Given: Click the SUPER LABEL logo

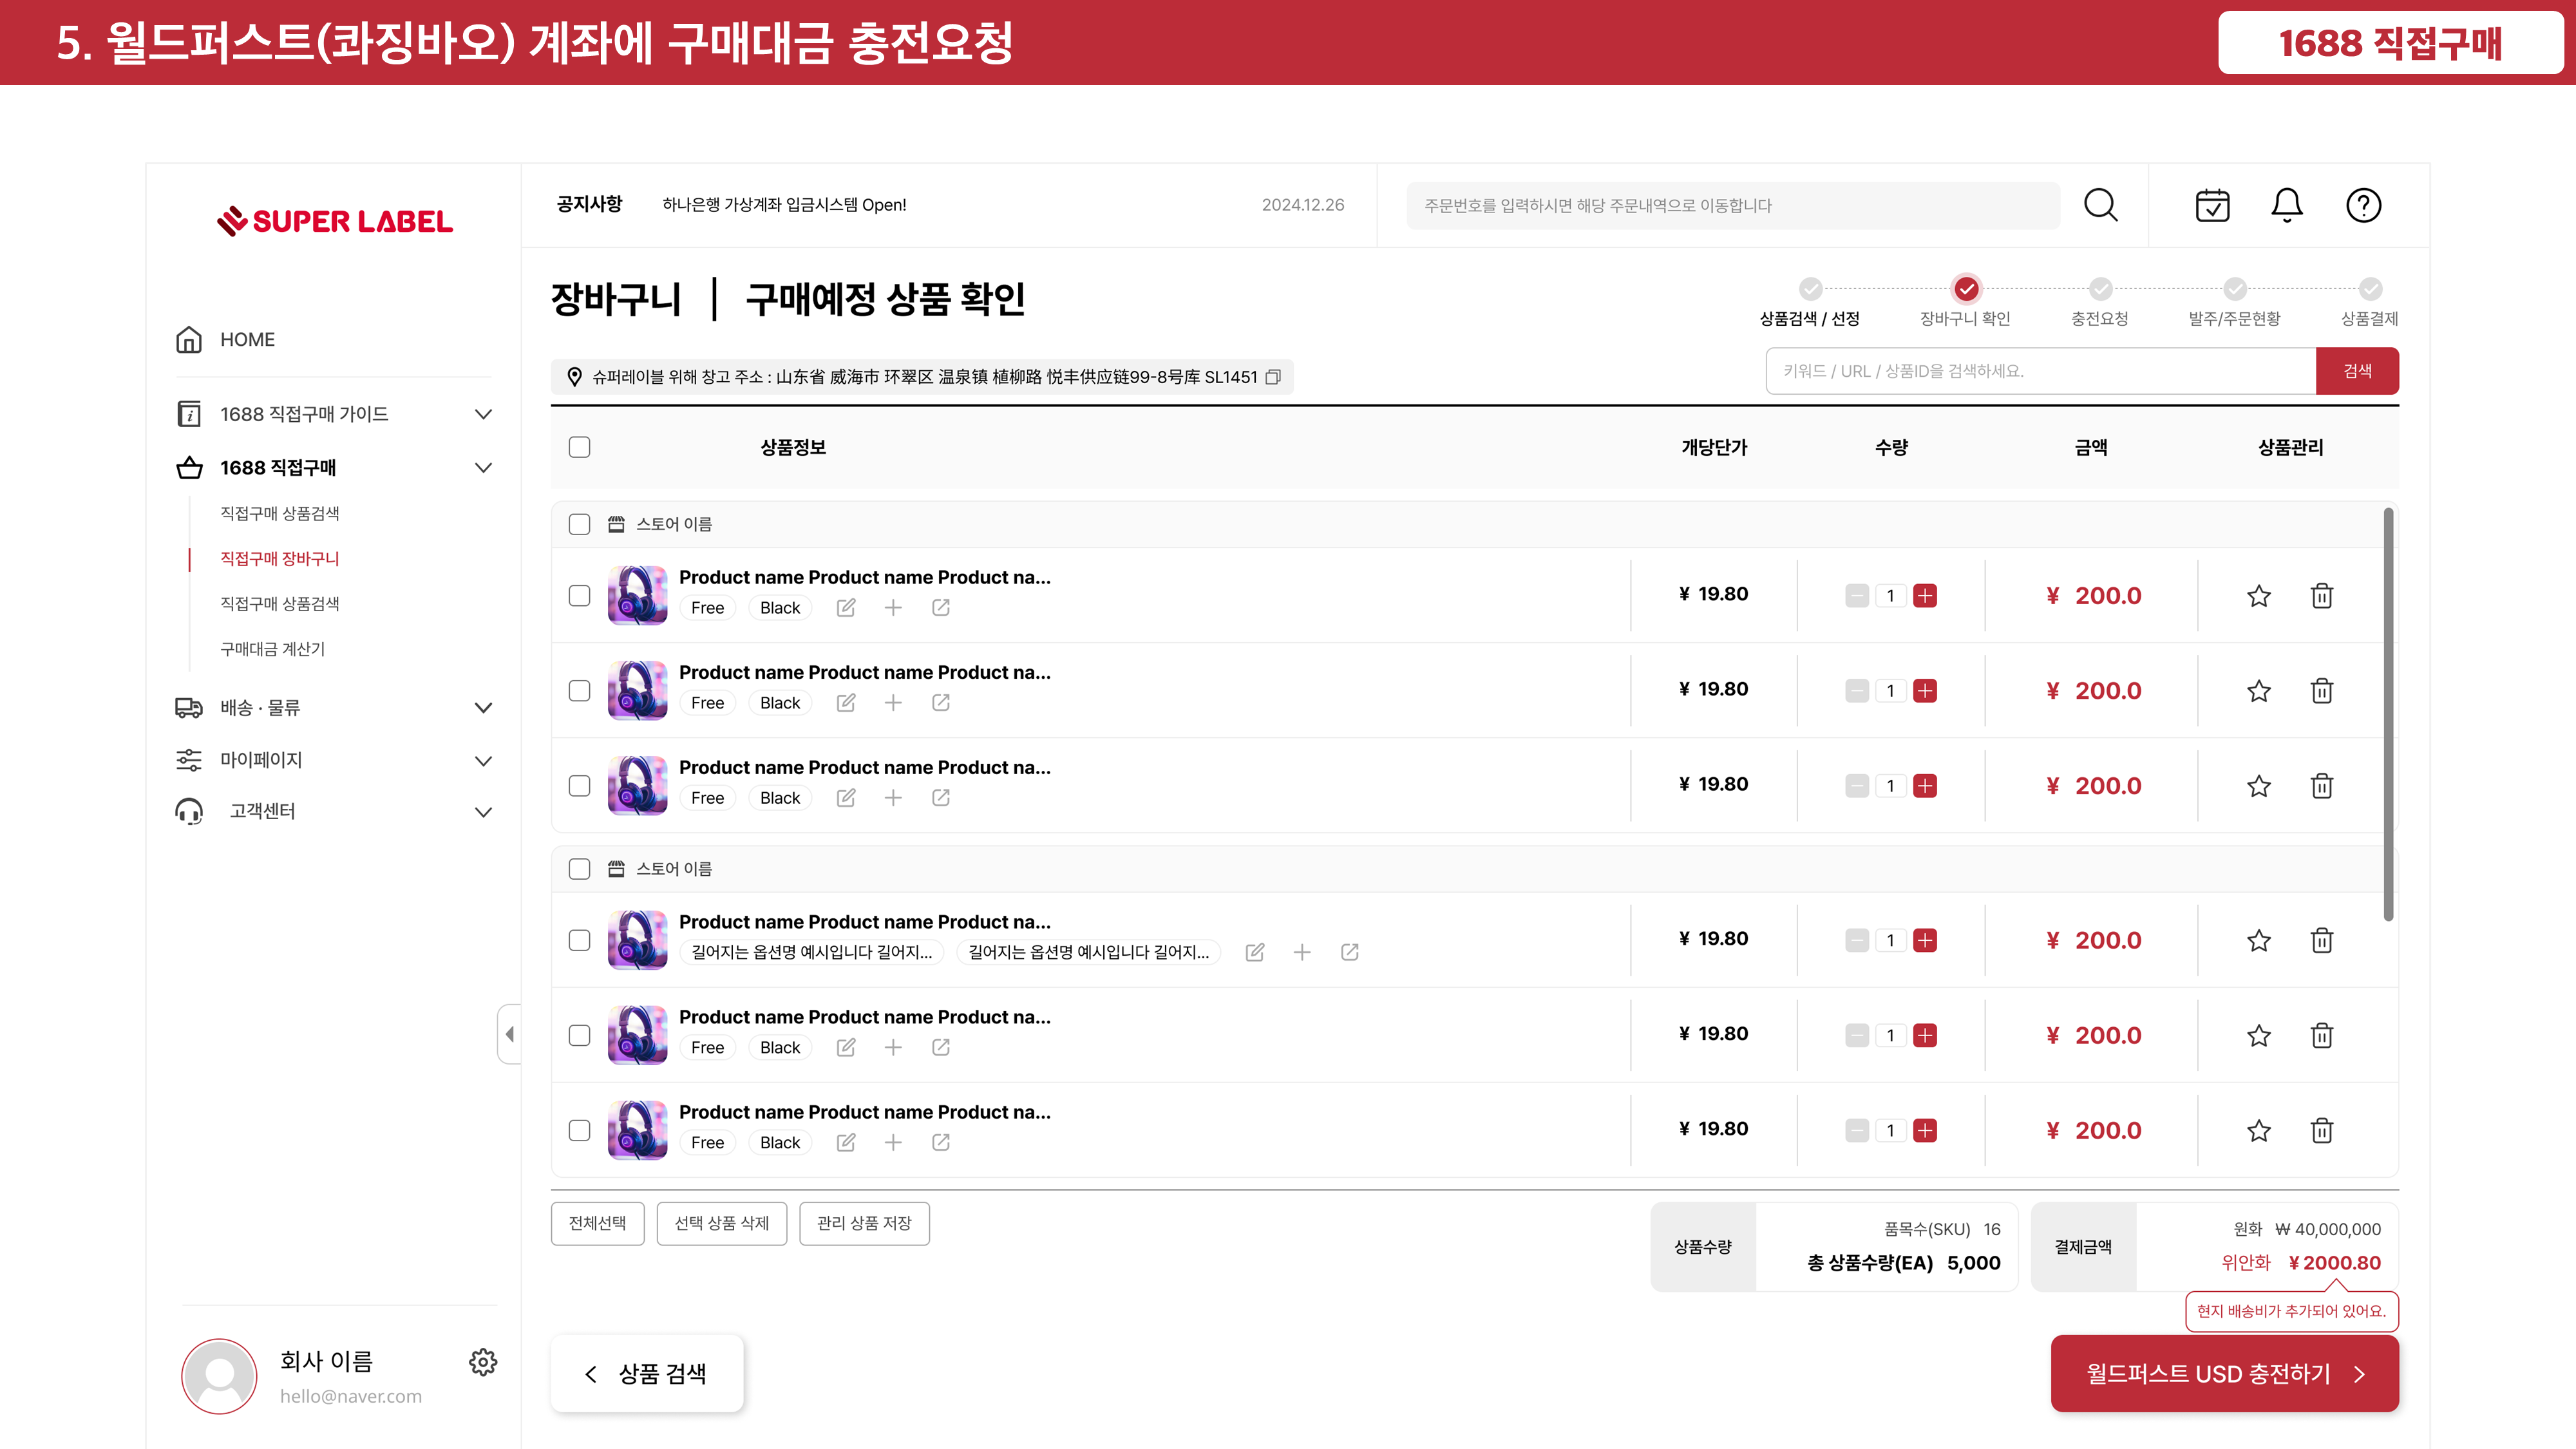Looking at the screenshot, I should click(x=334, y=221).
